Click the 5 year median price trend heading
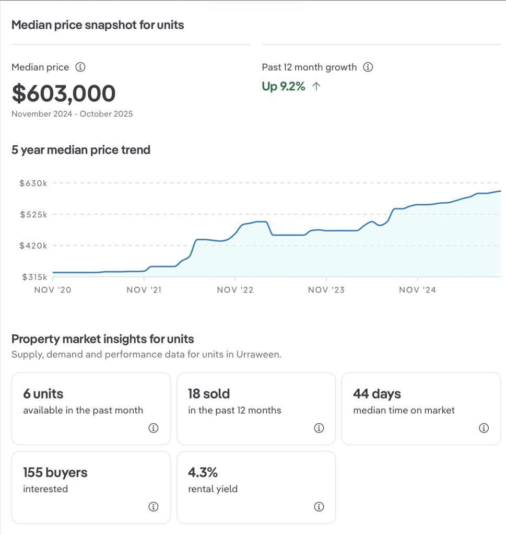The width and height of the screenshot is (506, 535). tap(81, 150)
